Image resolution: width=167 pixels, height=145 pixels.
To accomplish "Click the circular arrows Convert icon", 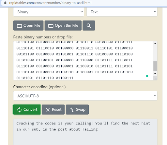I will (x=19, y=109).
